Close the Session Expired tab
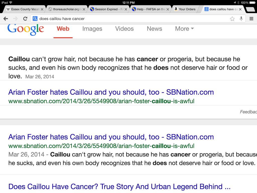This screenshot has height=193, width=257. coord(126,9)
